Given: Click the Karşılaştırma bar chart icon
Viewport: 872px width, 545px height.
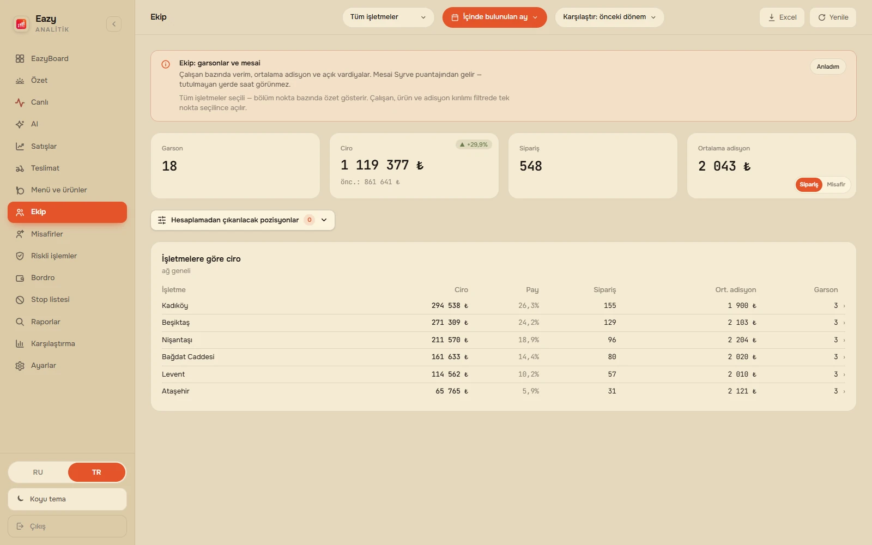Looking at the screenshot, I should click(x=20, y=344).
